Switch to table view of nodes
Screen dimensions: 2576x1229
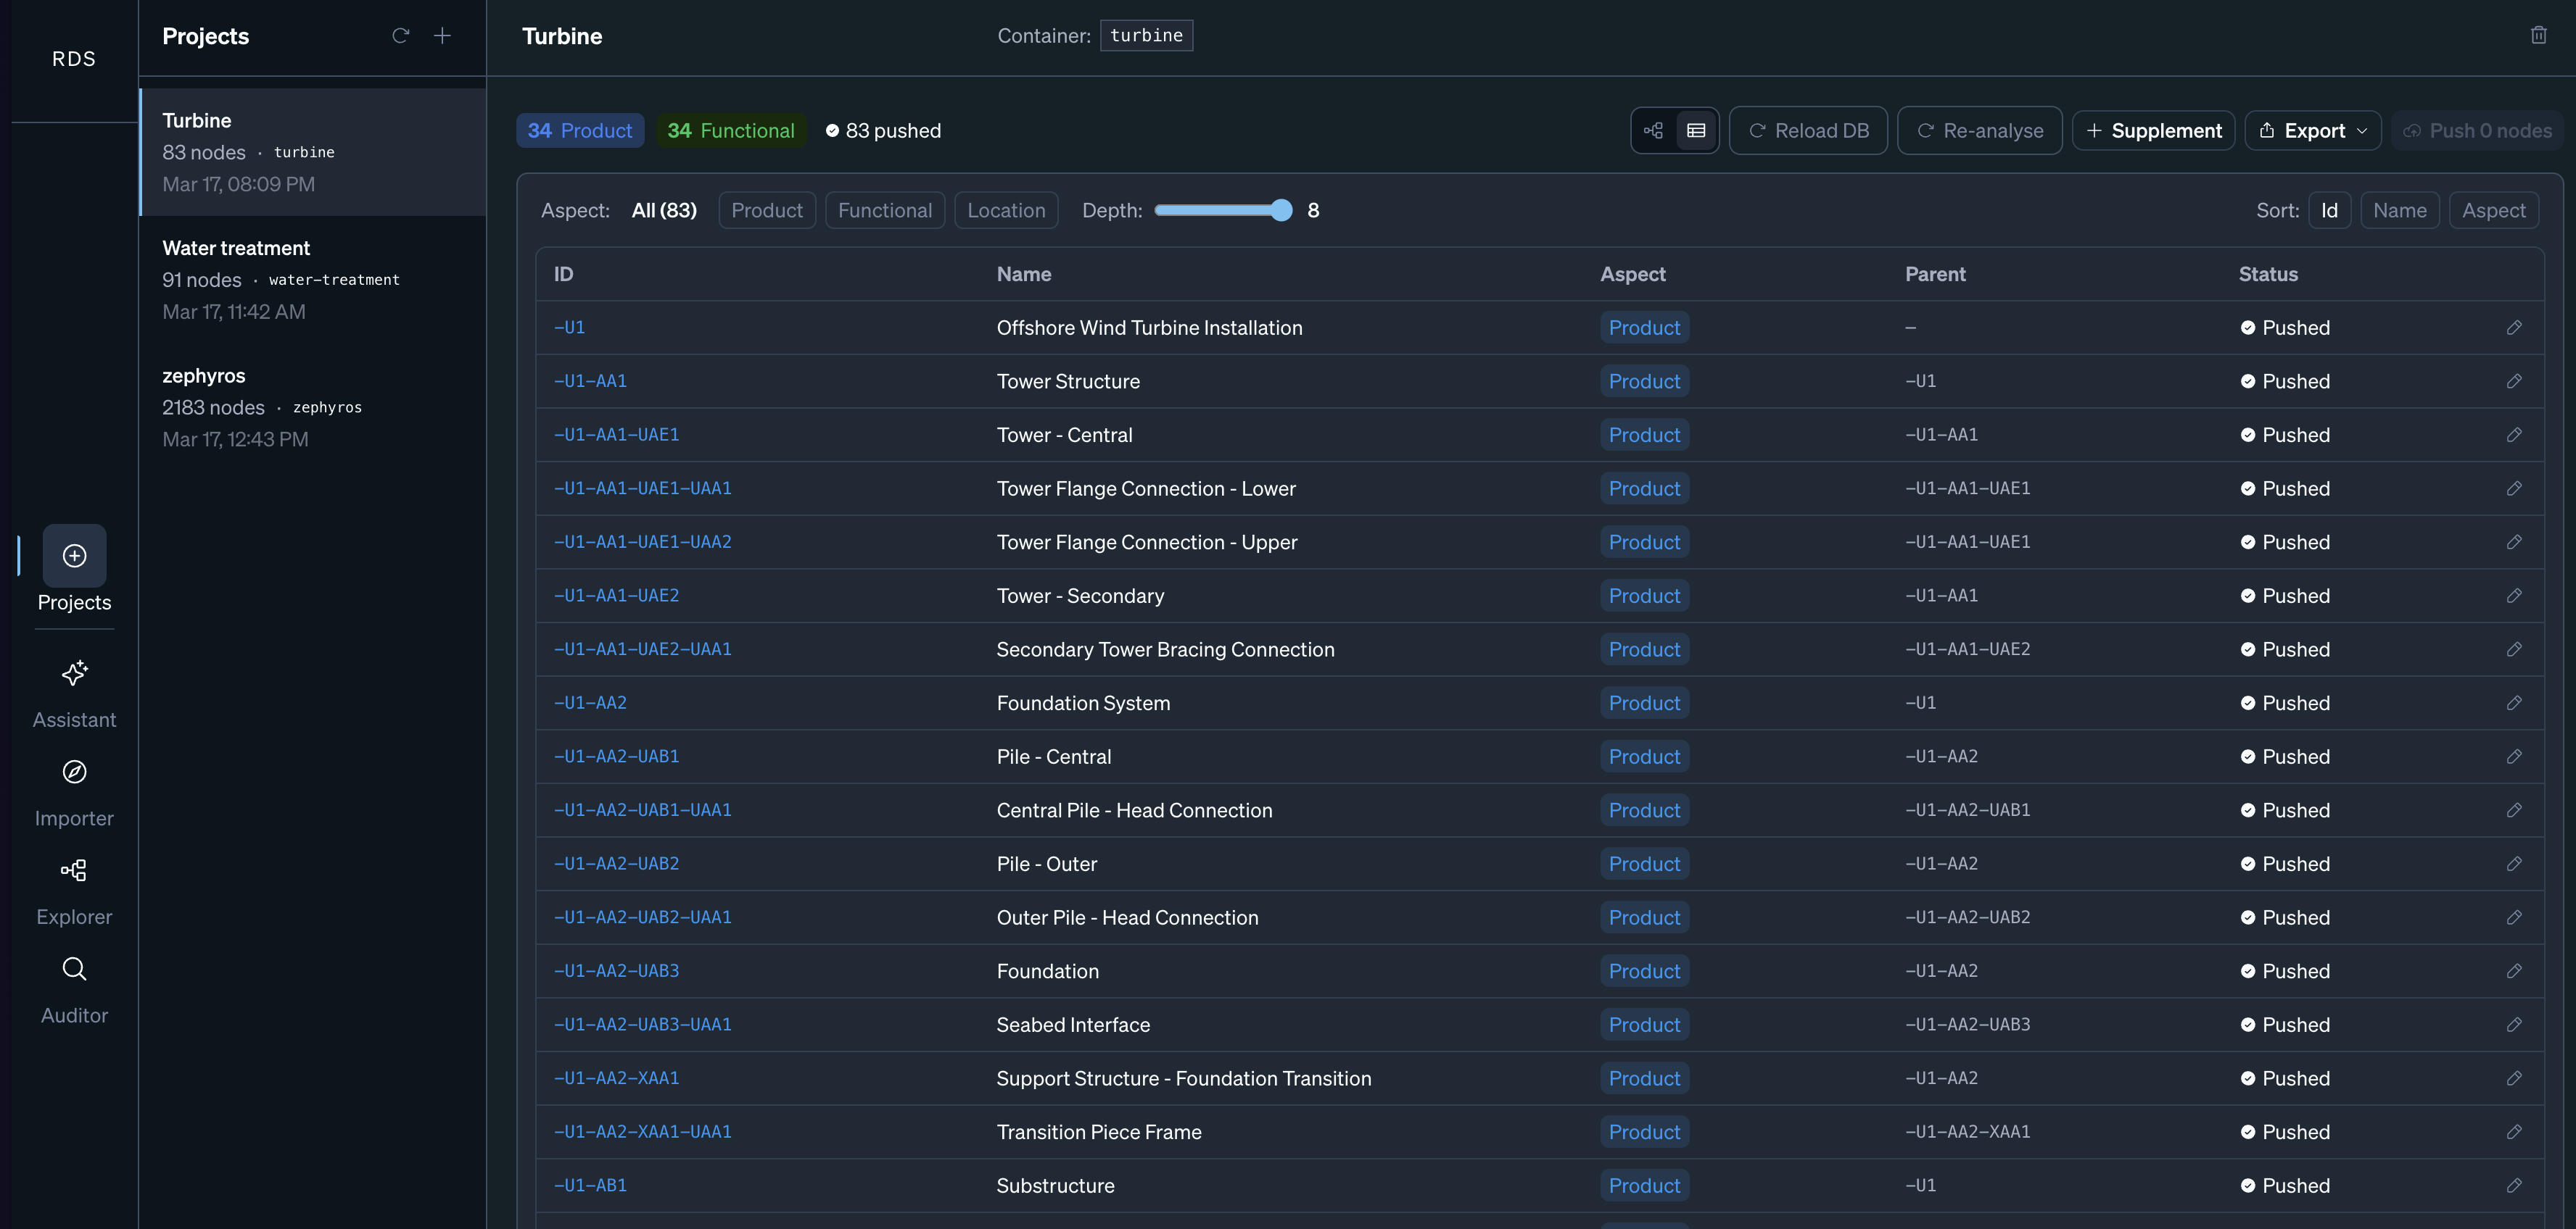(1696, 130)
